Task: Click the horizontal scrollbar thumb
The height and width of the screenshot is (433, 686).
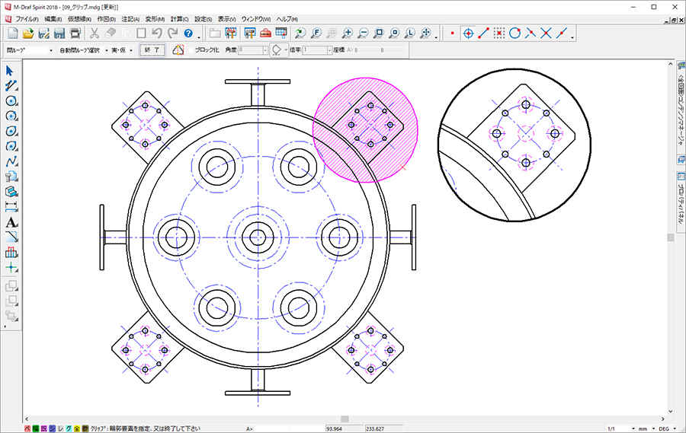Action: click(x=345, y=419)
